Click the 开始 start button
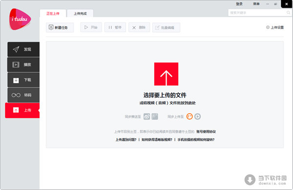This screenshot has height=190, width=293. [x=91, y=27]
